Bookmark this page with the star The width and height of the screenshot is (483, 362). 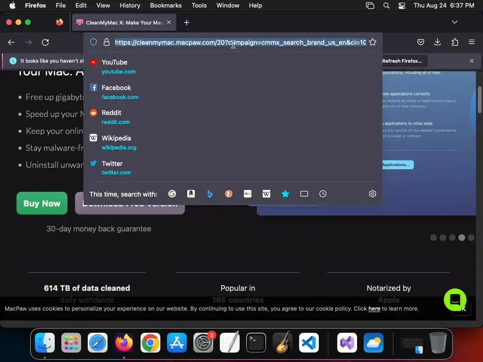pos(373,42)
